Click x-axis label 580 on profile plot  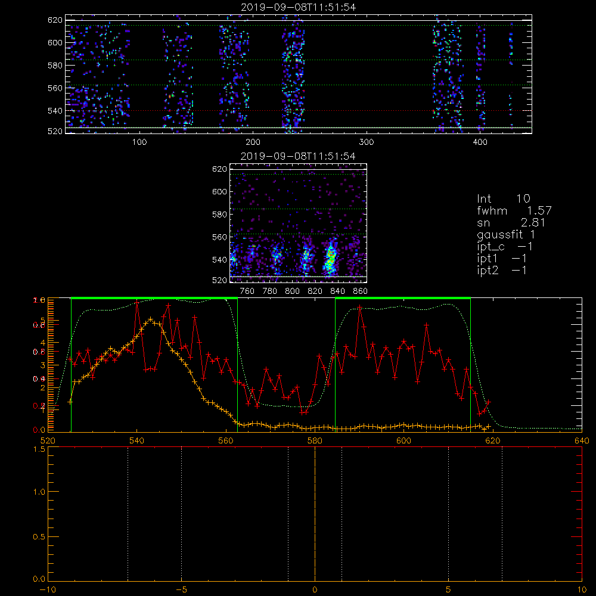click(x=315, y=440)
